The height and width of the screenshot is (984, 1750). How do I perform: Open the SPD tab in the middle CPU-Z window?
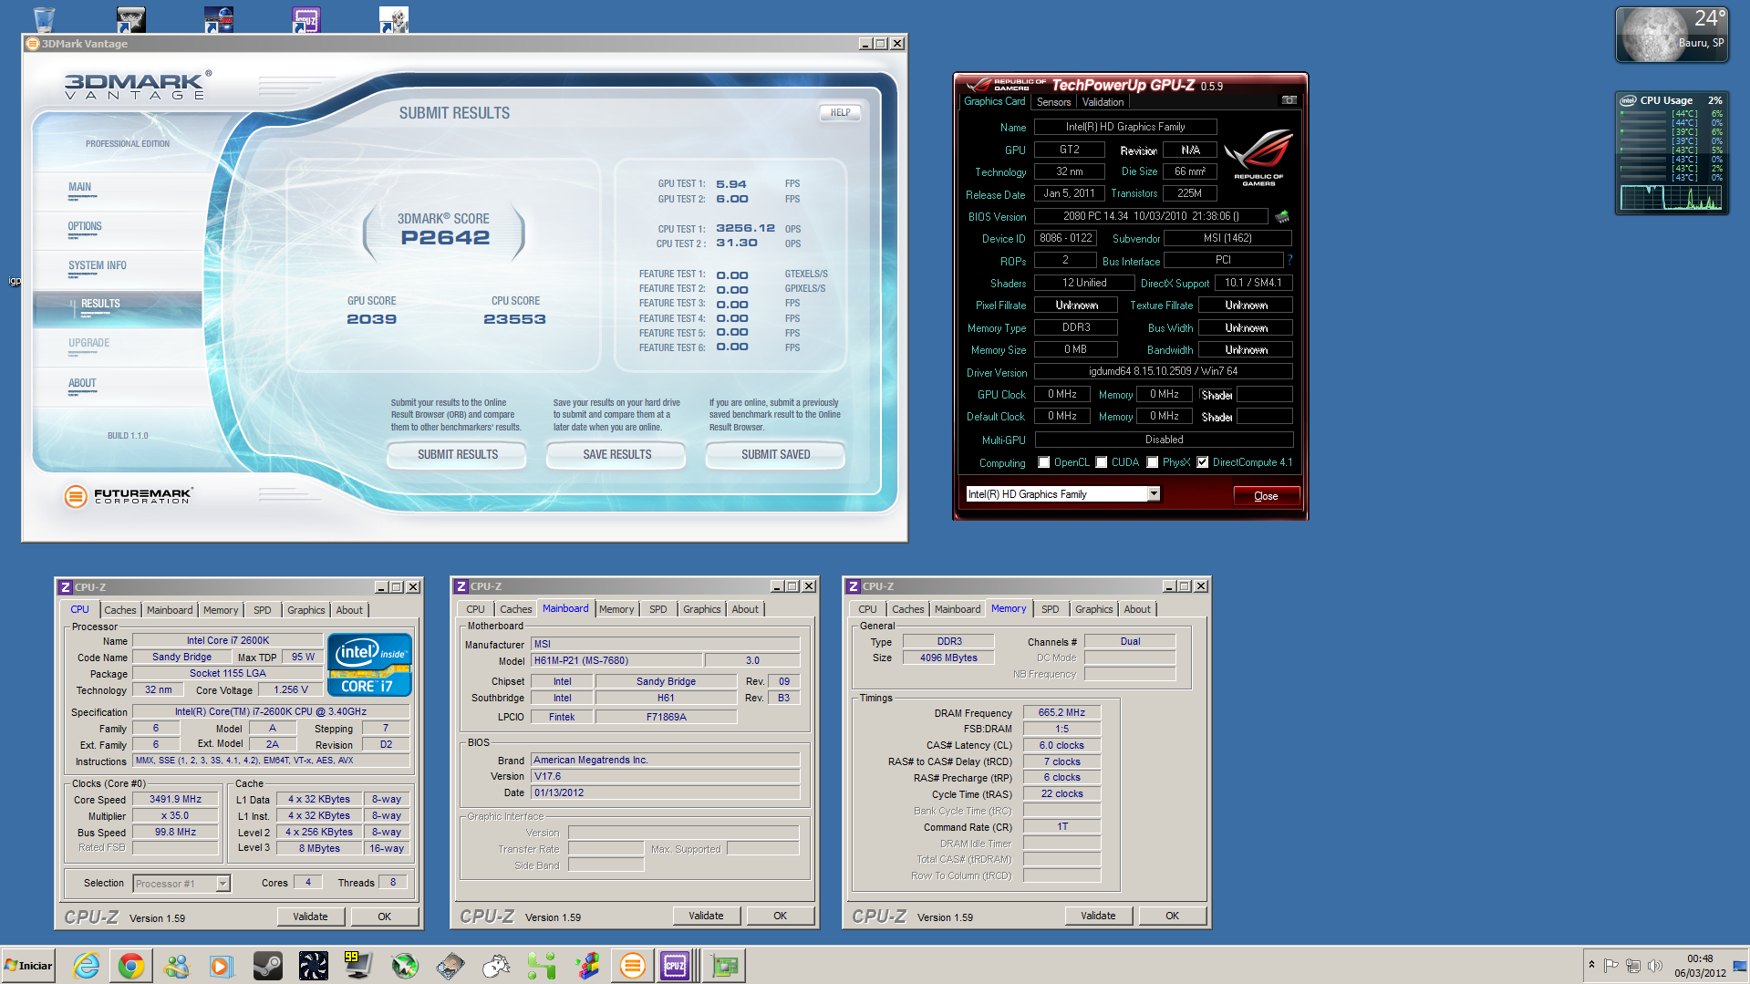click(658, 609)
